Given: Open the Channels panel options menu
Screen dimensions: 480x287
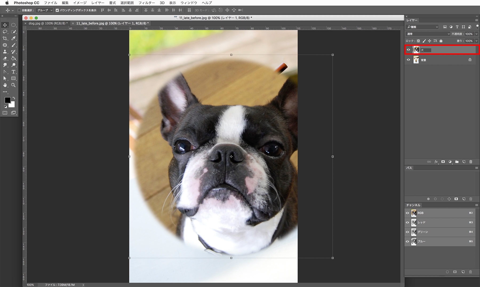Looking at the screenshot, I should (477, 205).
